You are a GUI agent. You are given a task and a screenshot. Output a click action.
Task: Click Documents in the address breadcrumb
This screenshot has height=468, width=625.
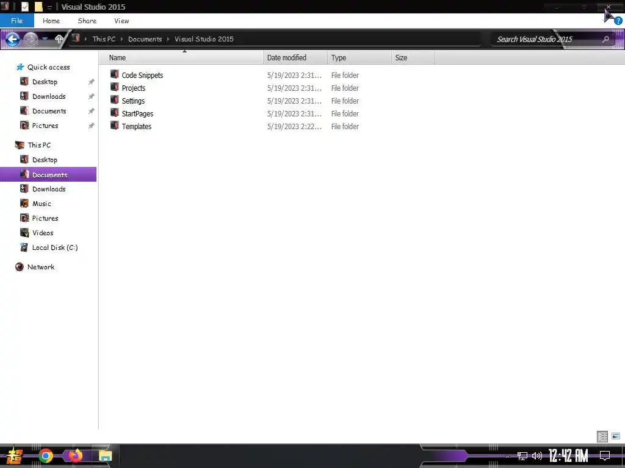145,39
